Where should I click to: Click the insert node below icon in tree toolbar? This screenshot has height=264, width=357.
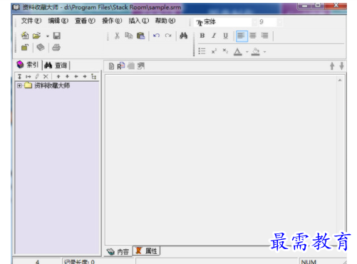click(x=19, y=76)
